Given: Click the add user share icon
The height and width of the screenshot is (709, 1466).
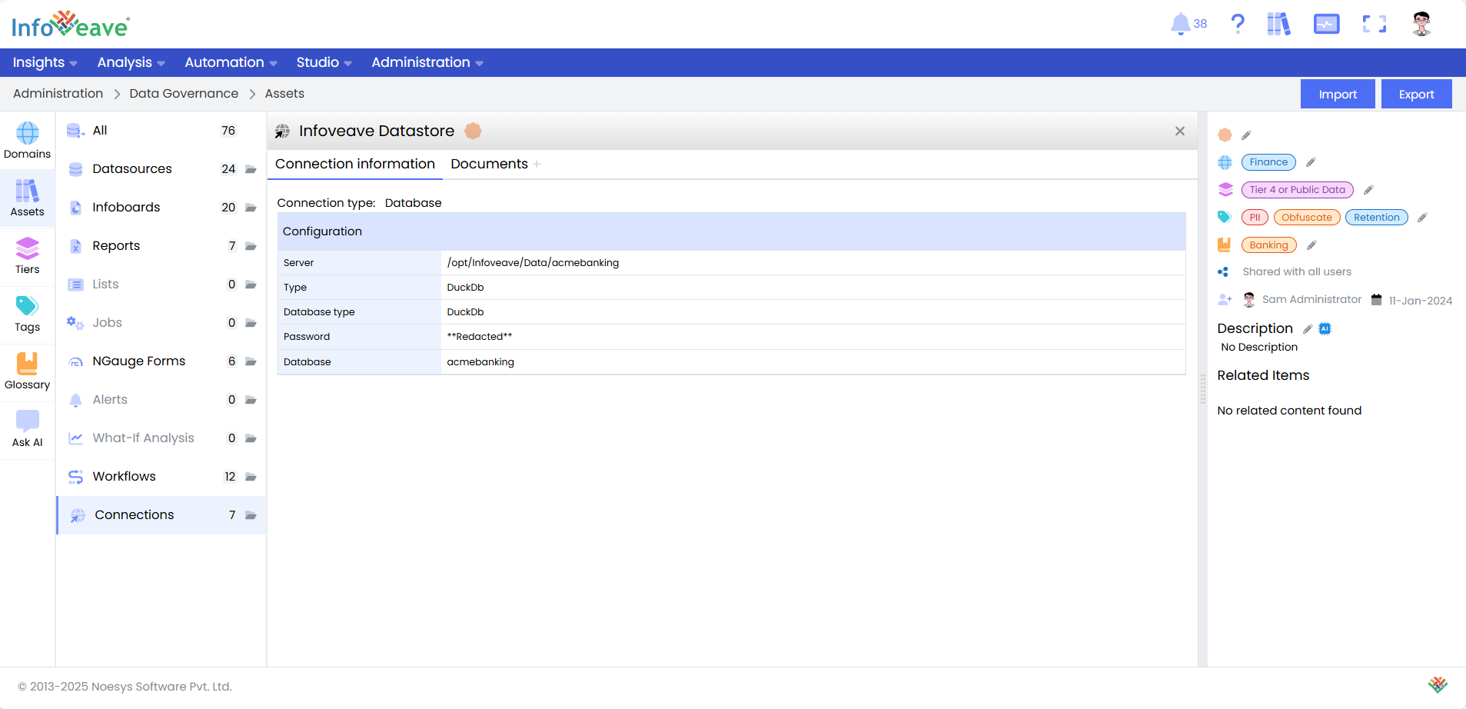Looking at the screenshot, I should [x=1225, y=299].
